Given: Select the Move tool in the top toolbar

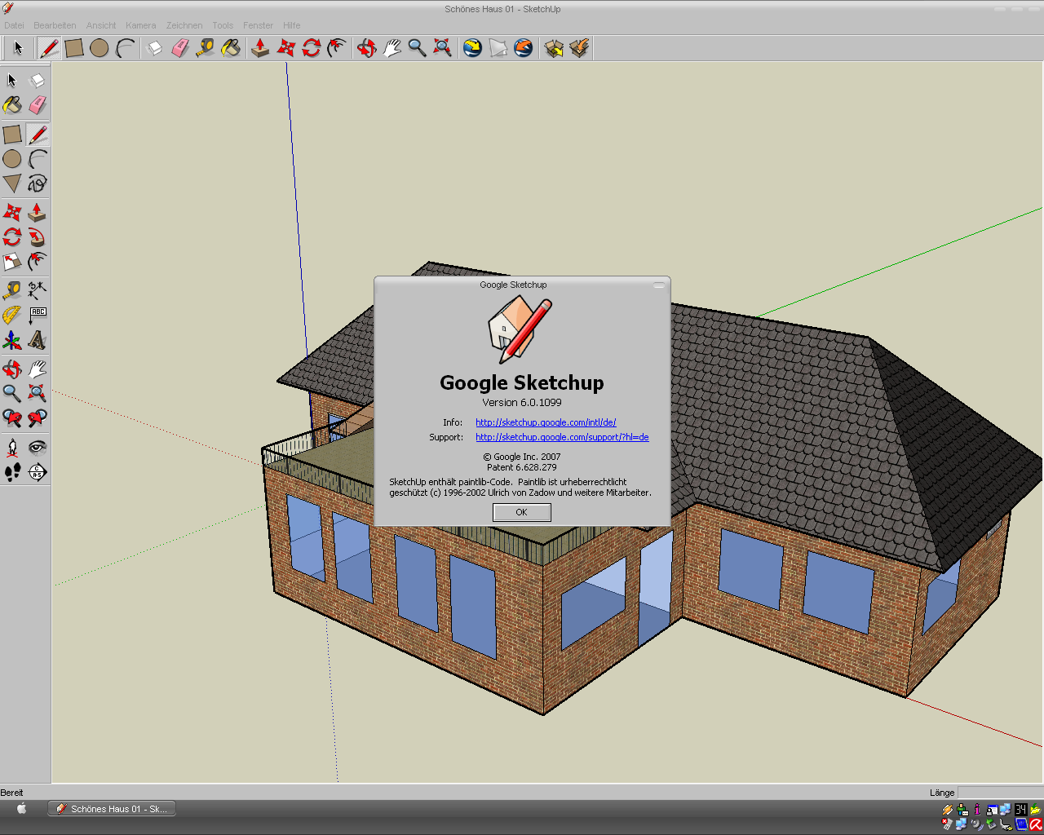Looking at the screenshot, I should click(285, 48).
